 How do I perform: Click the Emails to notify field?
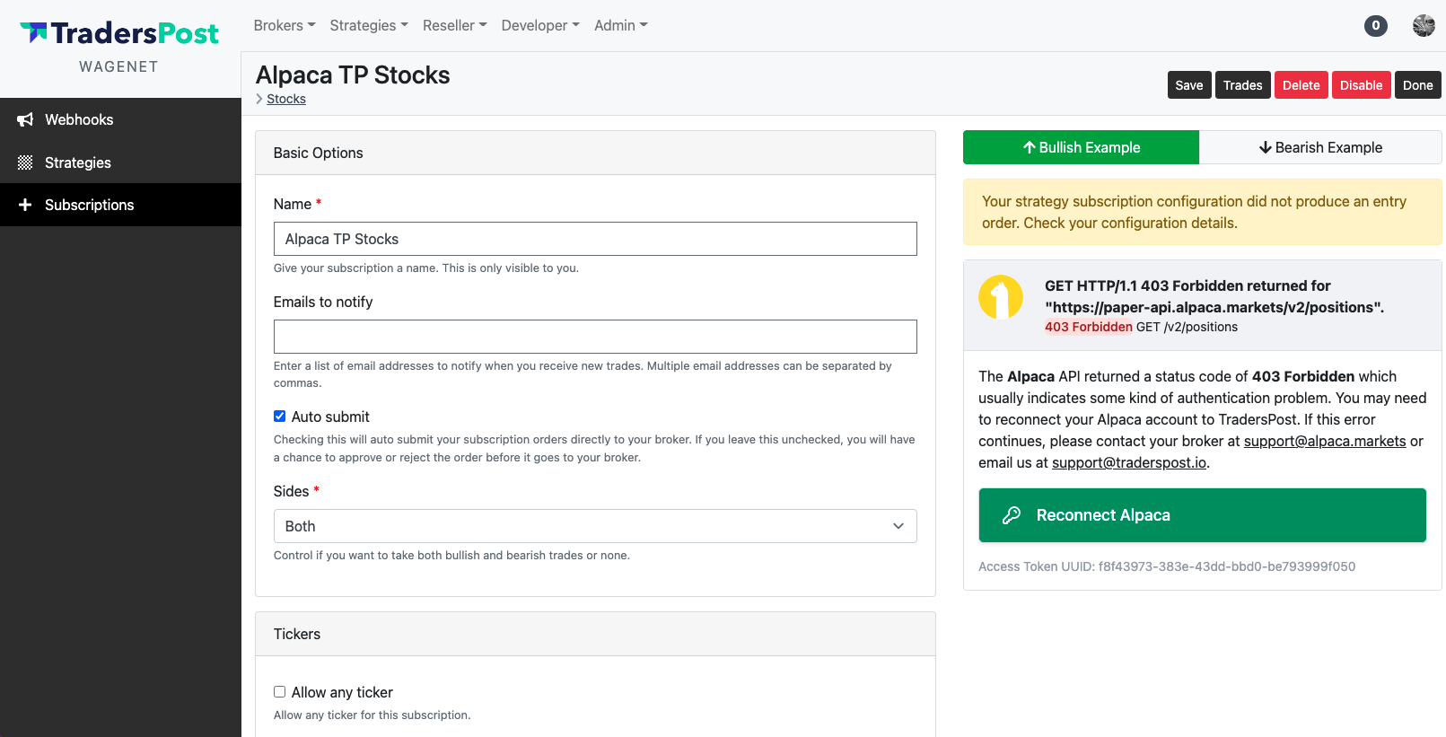pos(595,337)
